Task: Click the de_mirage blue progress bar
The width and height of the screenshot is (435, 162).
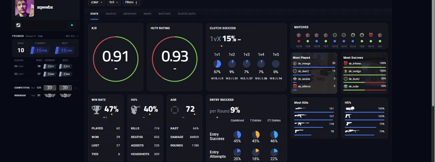Action: (314, 67)
